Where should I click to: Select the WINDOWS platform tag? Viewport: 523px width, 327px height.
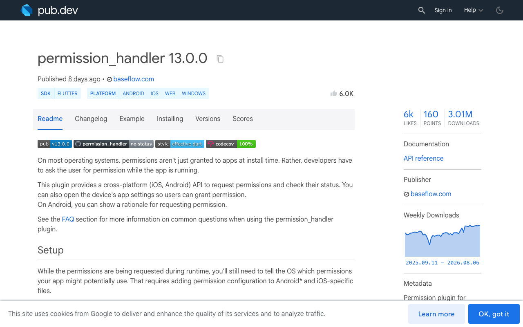(194, 94)
